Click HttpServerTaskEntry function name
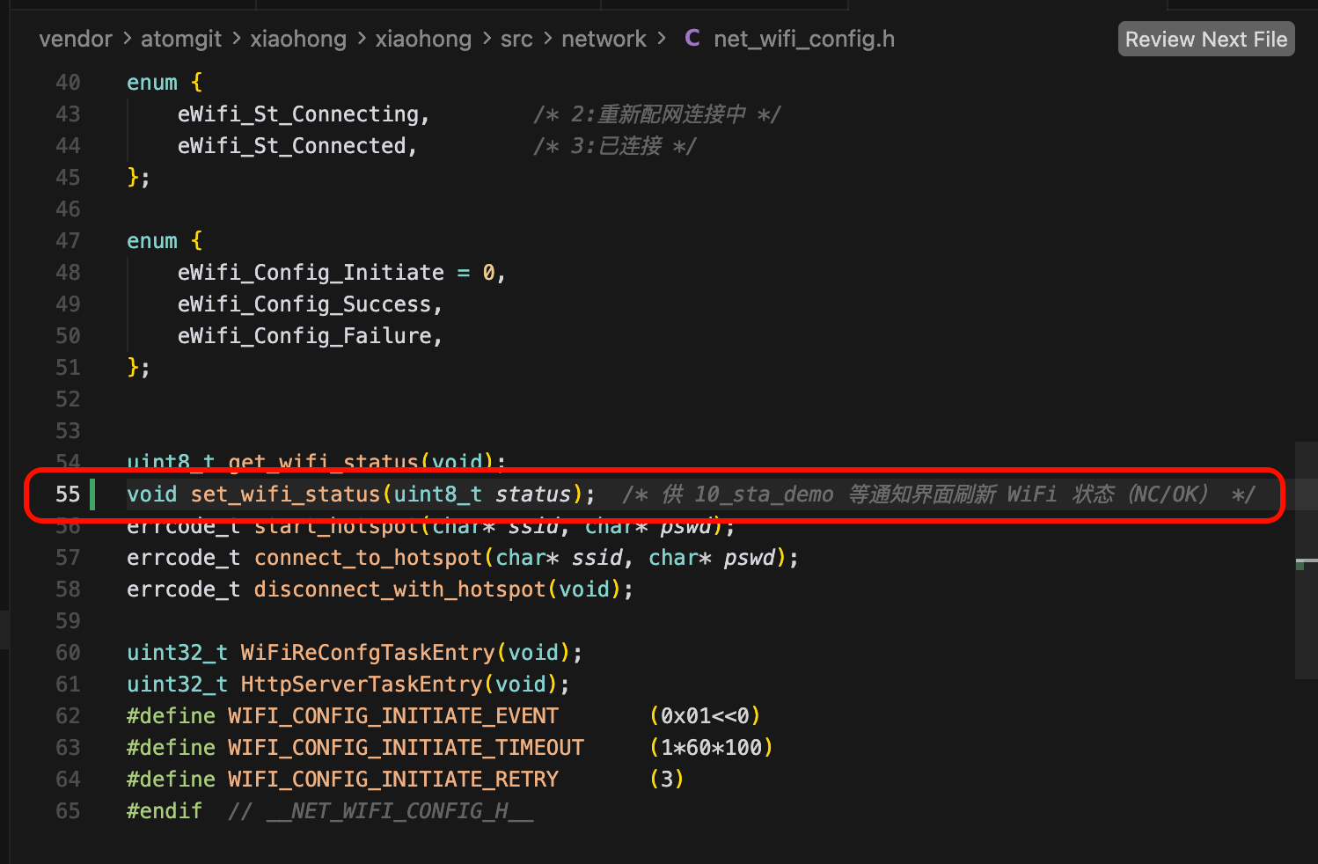The height and width of the screenshot is (864, 1318). 362,685
